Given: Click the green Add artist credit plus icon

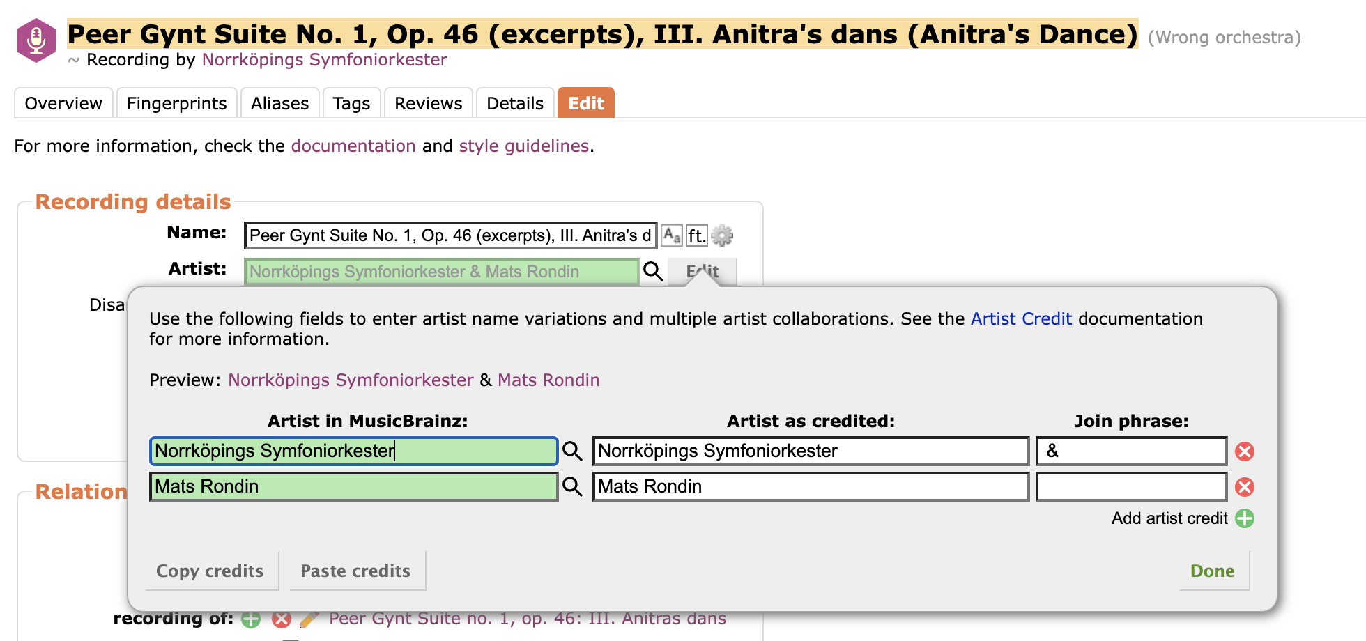Looking at the screenshot, I should (x=1245, y=518).
